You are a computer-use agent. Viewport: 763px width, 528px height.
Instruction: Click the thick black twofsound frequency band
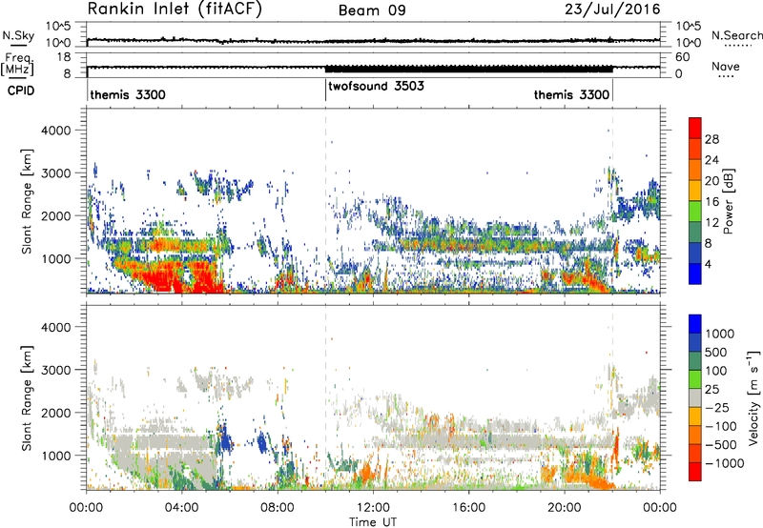[x=468, y=69]
